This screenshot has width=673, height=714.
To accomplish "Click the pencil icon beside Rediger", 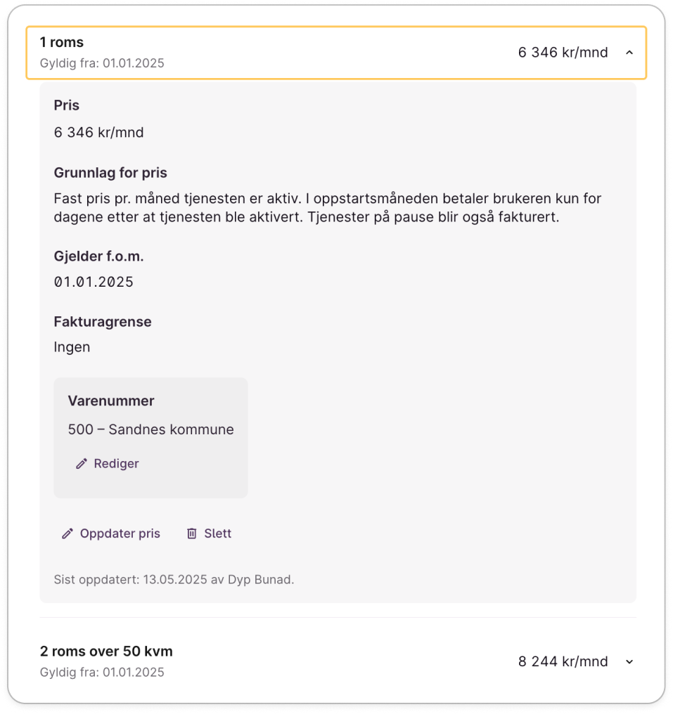I will [82, 464].
